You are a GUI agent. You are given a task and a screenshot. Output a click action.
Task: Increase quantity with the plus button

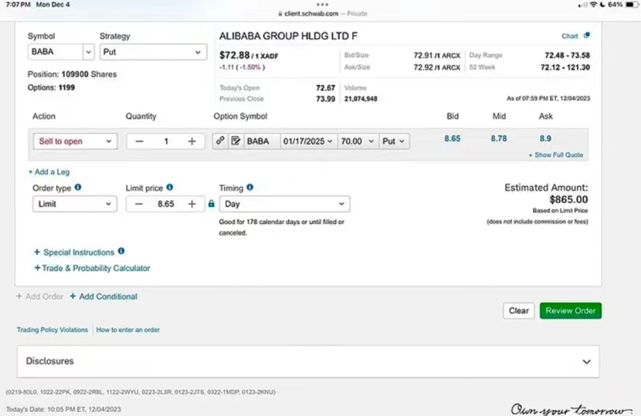(192, 142)
